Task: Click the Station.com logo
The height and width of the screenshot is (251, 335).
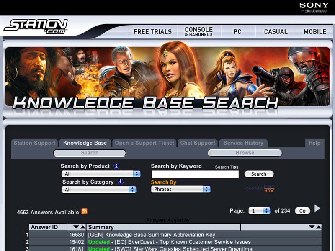Action: tap(36, 27)
